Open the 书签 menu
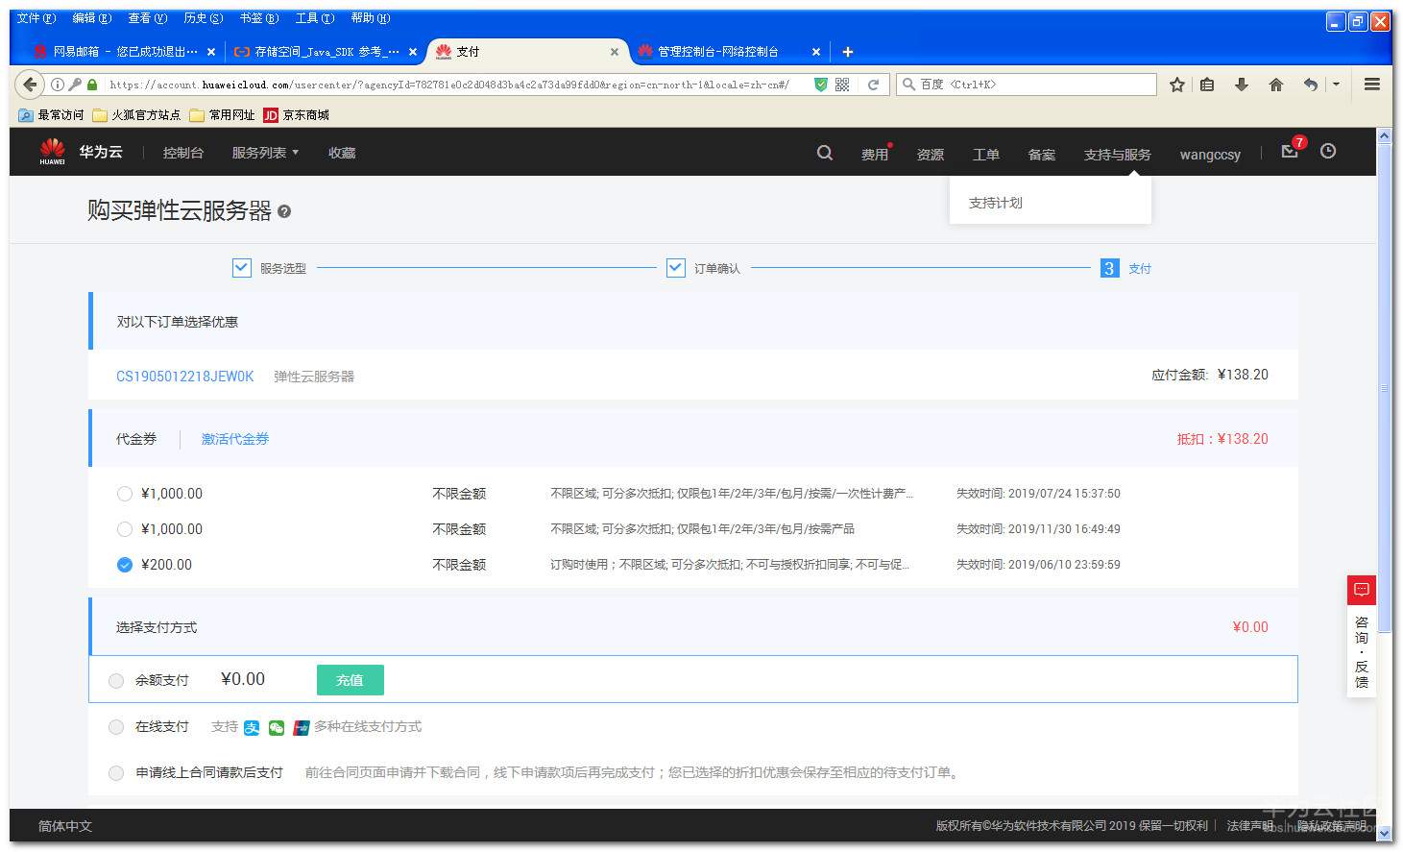The width and height of the screenshot is (1403, 852). click(x=259, y=18)
